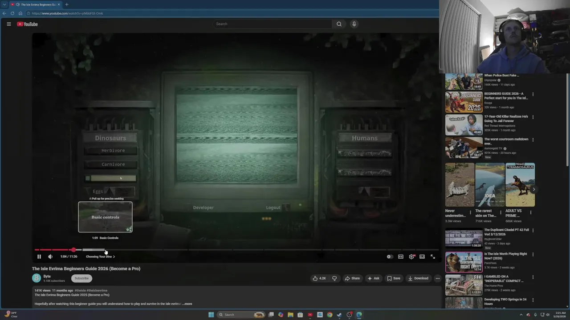
Task: Switch to theater mode view
Action: coord(422,256)
